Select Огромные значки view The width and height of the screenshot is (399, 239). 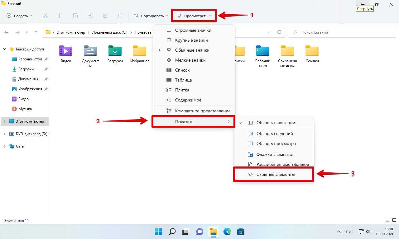click(194, 30)
